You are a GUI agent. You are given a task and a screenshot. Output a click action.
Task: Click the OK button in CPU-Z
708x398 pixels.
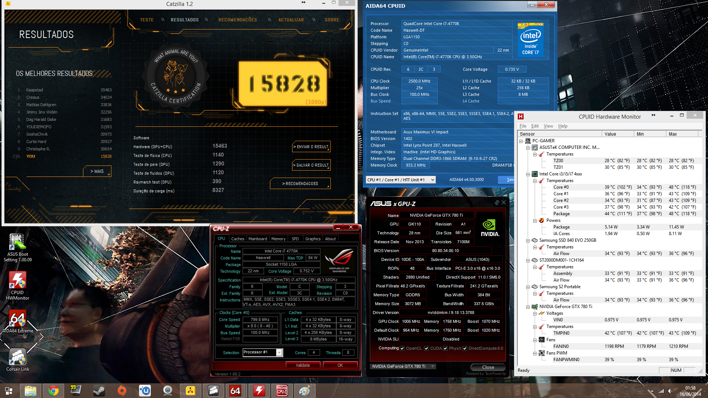pos(340,365)
